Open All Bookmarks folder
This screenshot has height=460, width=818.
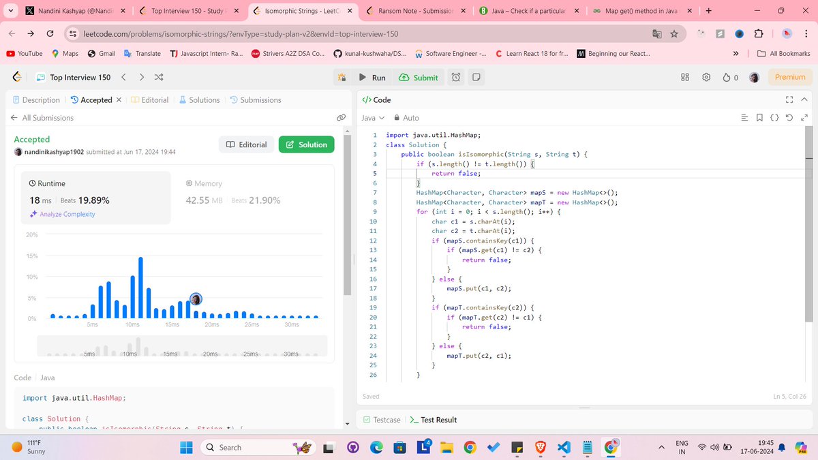point(785,53)
